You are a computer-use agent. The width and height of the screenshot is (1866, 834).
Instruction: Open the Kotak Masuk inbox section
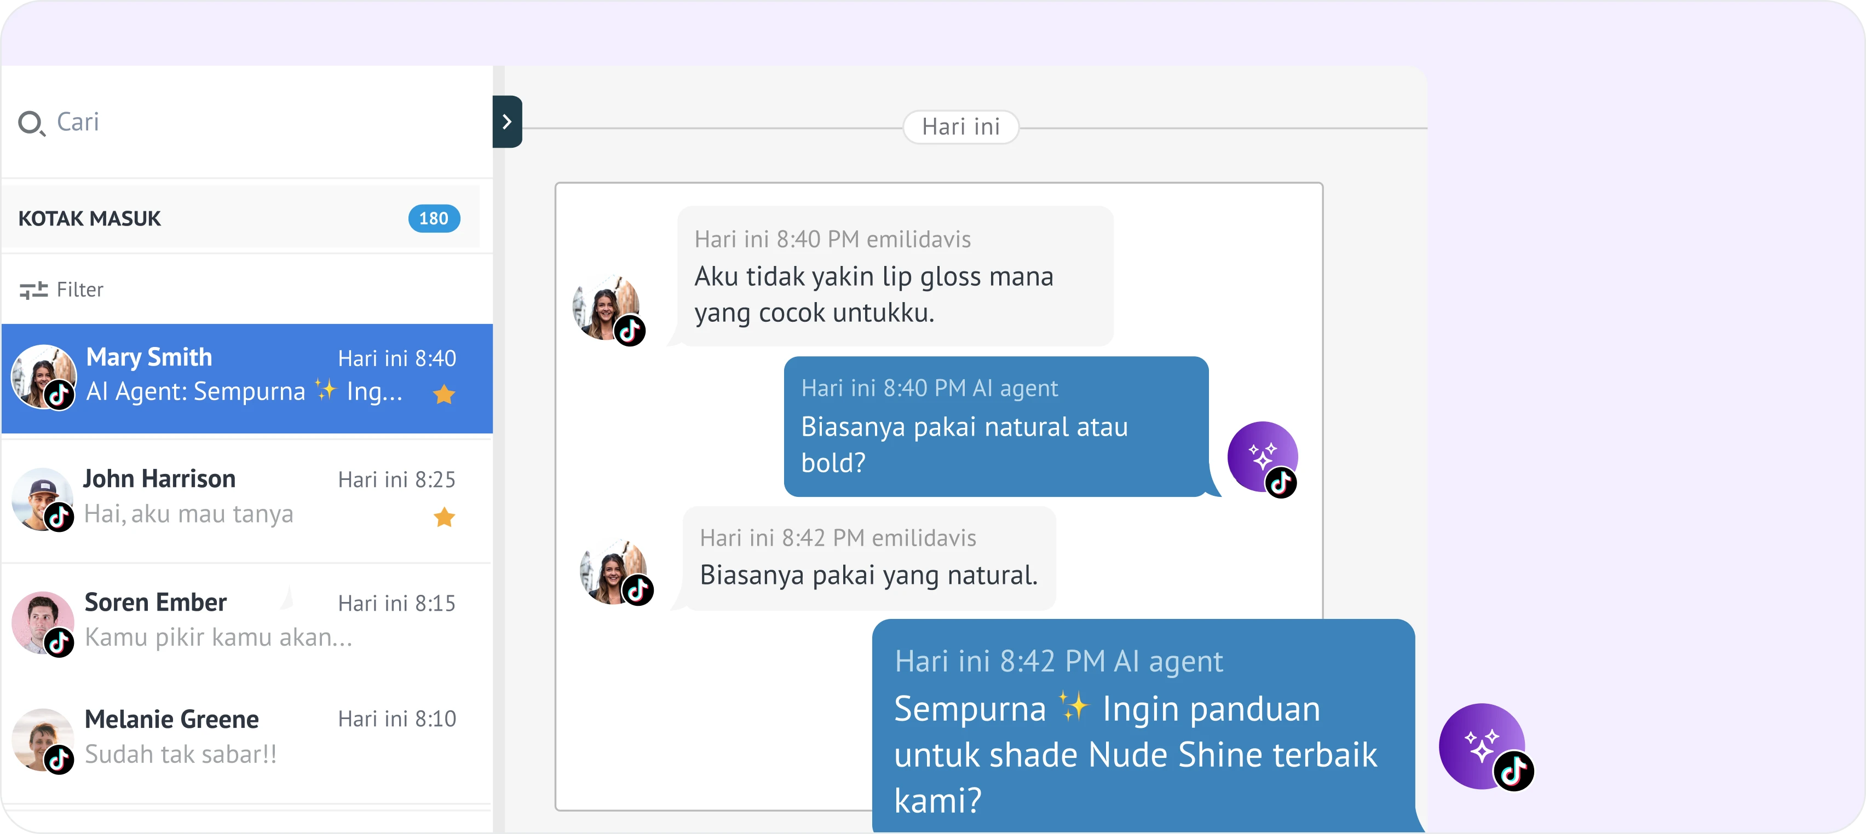click(90, 219)
